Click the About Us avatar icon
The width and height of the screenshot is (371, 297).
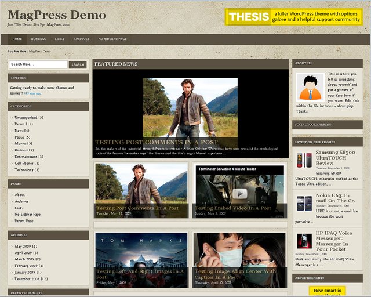(310, 87)
